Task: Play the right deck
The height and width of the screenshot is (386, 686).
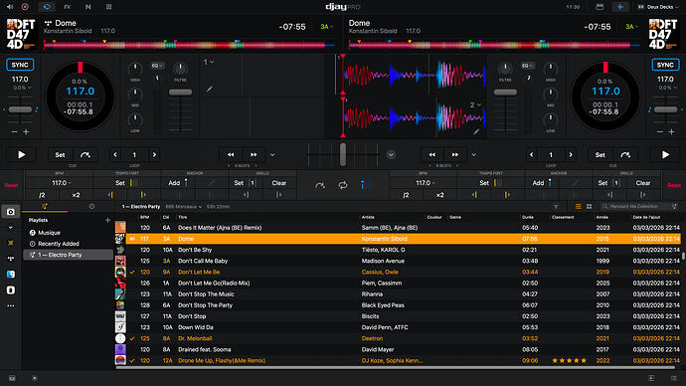Action: pyautogui.click(x=665, y=154)
